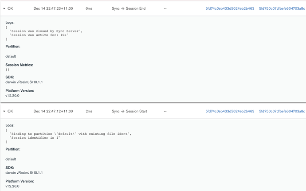
Task: Click v12.20.0 in Session End entry
Action: click(x=12, y=96)
